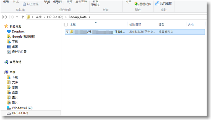Click the W8 backup folder icon
Image resolution: width=211 pixels, height=120 pixels.
72,32
